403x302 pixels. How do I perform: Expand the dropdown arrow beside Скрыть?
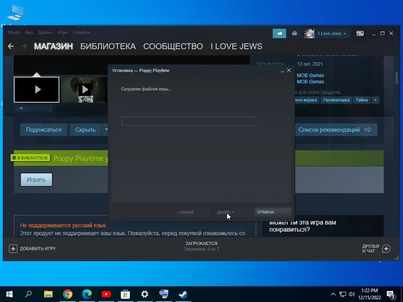click(106, 130)
